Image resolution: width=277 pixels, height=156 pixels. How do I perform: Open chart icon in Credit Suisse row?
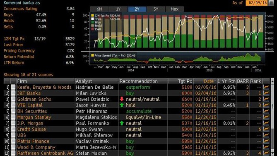266,129
